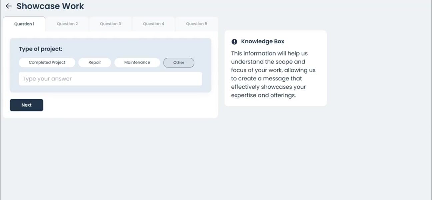Image resolution: width=432 pixels, height=200 pixels.
Task: Click the Knowledge Box heading text
Action: point(263,42)
